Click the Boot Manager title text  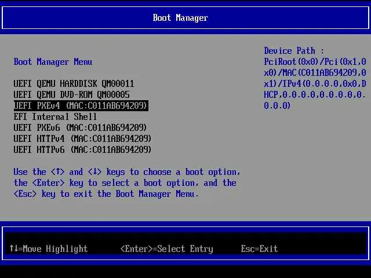[x=180, y=18]
